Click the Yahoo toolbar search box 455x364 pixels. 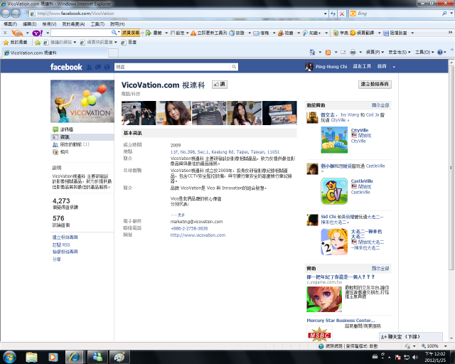click(x=80, y=33)
